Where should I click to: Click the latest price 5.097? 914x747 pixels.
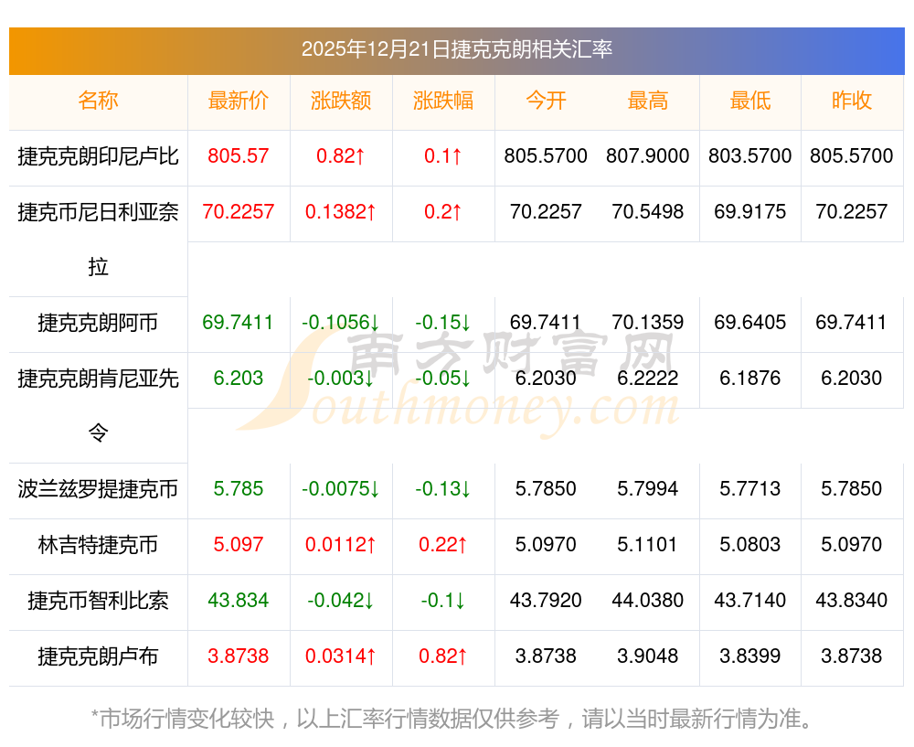tap(239, 545)
